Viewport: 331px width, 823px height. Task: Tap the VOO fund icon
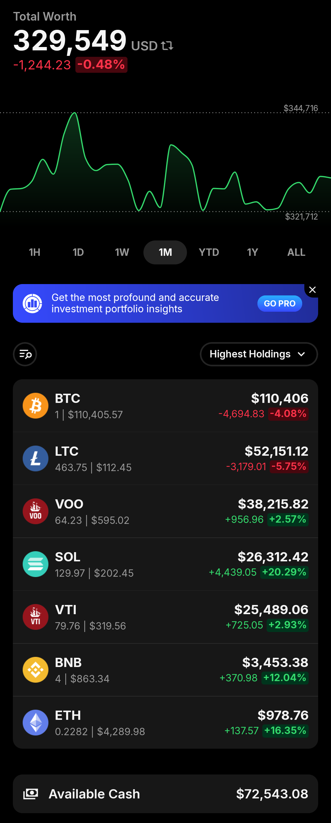pyautogui.click(x=35, y=511)
